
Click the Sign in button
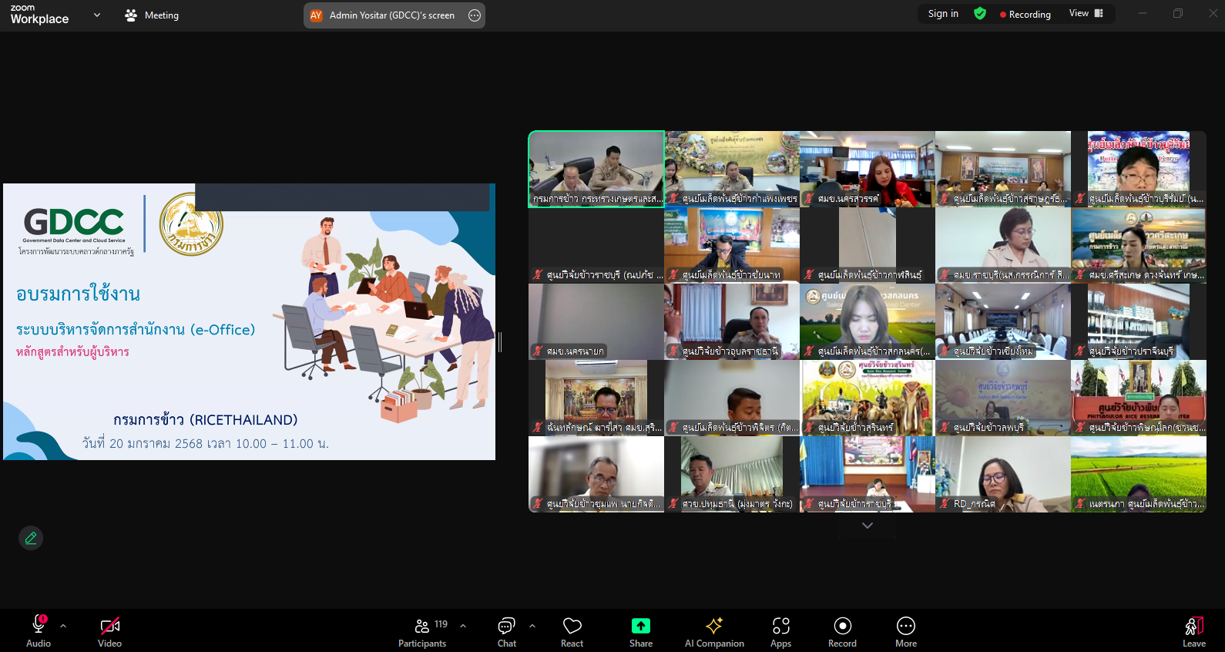943,14
